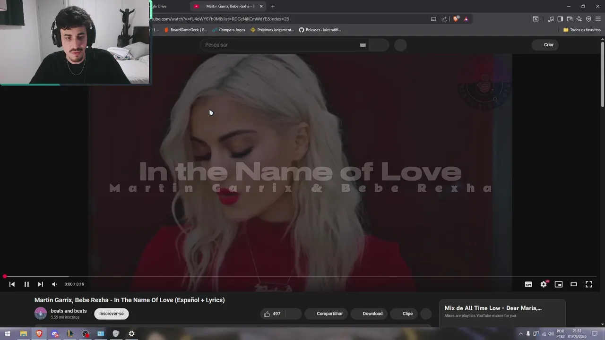Open more actions button beside Clipe

point(426,314)
